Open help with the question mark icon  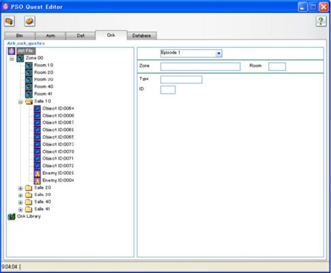[x=321, y=21]
